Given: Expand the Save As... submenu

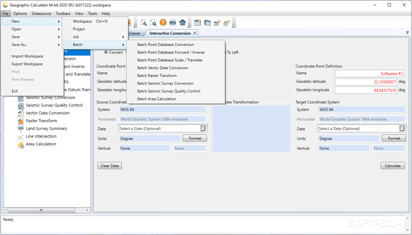Looking at the screenshot, I should click(33, 45).
